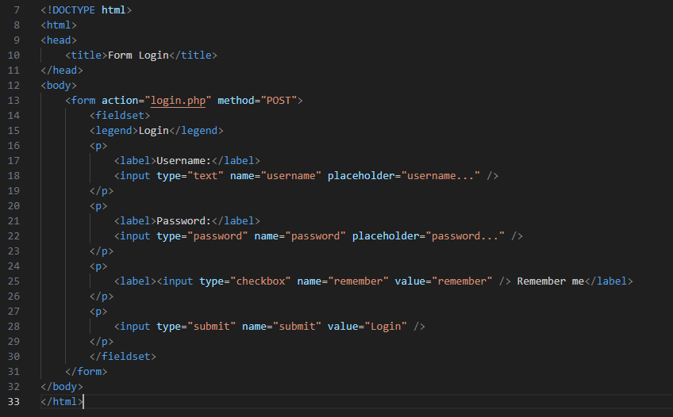The height and width of the screenshot is (417, 673).
Task: Click line number 20 in the gutter
Action: coord(13,206)
